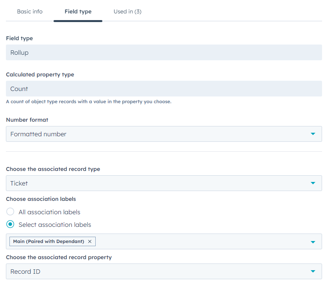Click the 'Choose the associated record property' label
The width and height of the screenshot is (326, 282).
[59, 257]
